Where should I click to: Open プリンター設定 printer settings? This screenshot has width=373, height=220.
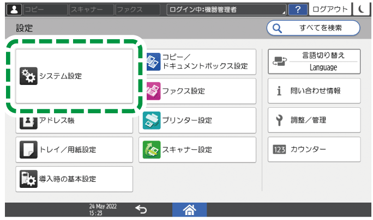pos(197,120)
